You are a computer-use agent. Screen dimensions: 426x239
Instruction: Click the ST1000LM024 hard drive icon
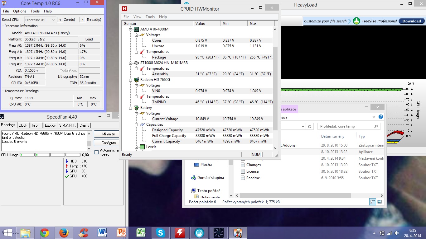click(136, 63)
